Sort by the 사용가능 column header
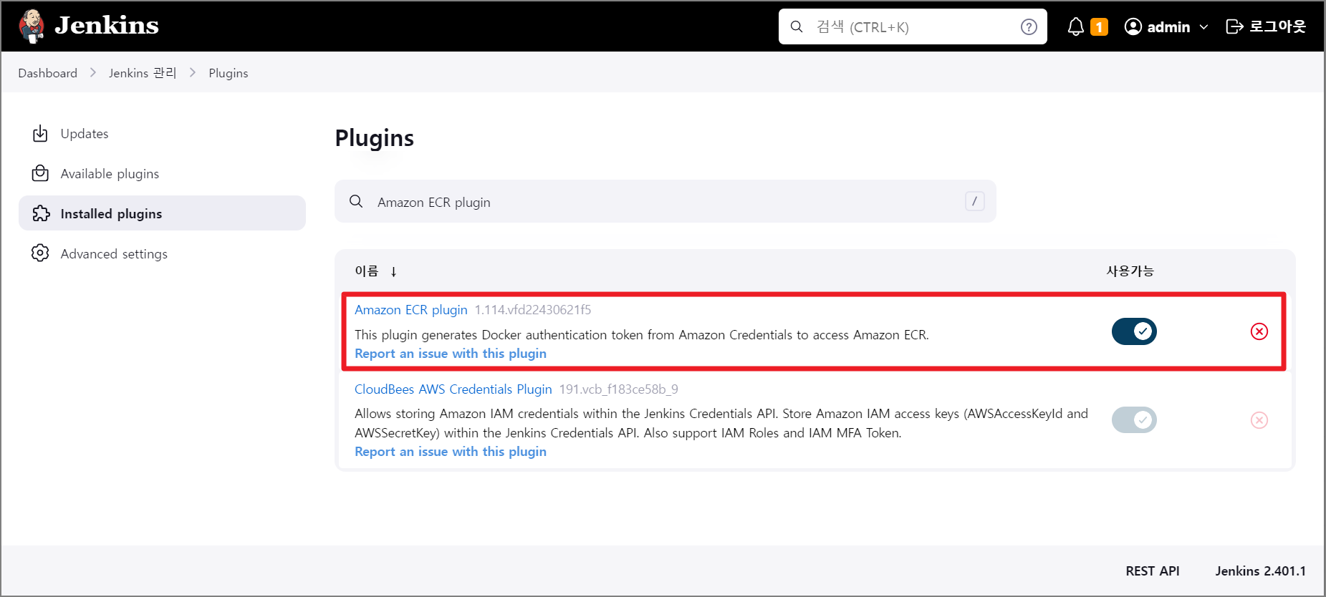 pyautogui.click(x=1130, y=271)
